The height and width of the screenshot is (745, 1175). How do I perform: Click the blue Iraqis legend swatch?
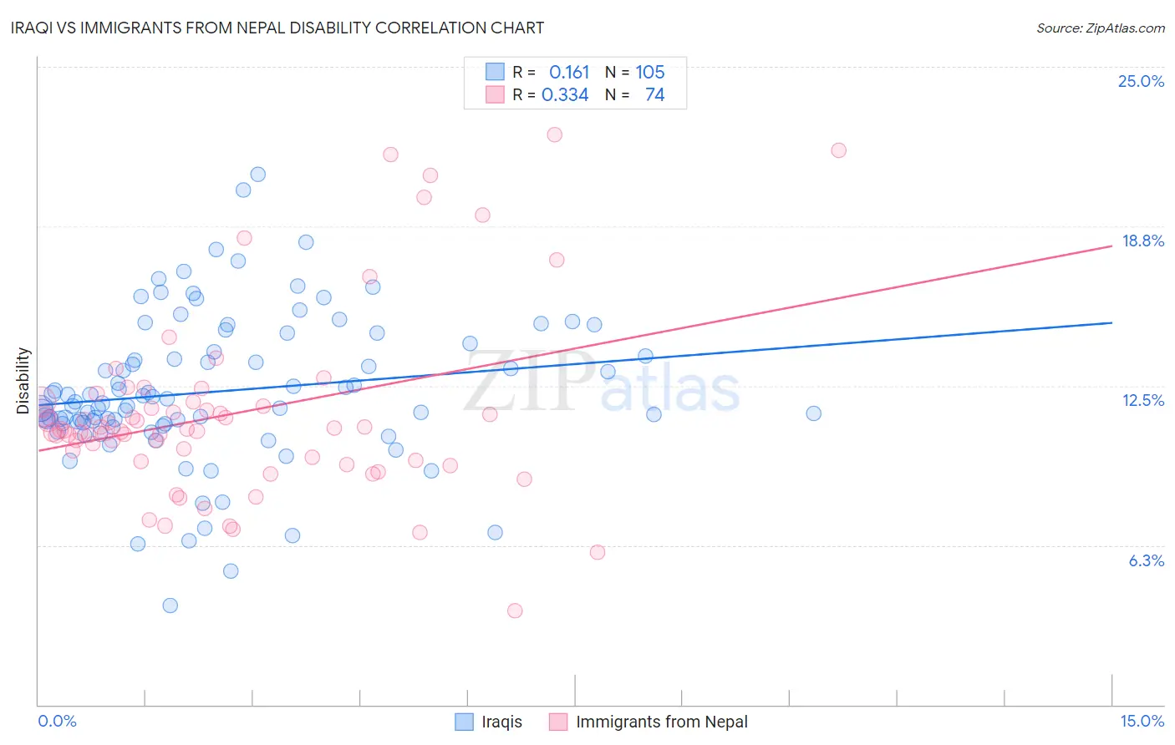(465, 722)
